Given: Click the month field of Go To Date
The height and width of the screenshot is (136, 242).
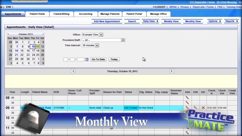Looking at the screenshot, I should (65, 59).
